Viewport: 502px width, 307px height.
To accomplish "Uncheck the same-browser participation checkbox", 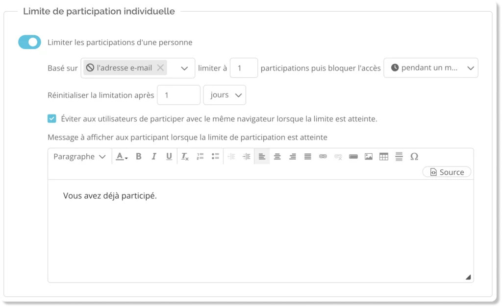I will tap(52, 118).
